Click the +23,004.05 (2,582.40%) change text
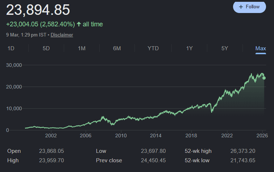Viewport: 274px width, 172px height. tap(41, 24)
